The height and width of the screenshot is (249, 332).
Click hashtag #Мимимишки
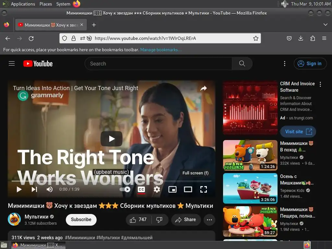[x=80, y=238]
